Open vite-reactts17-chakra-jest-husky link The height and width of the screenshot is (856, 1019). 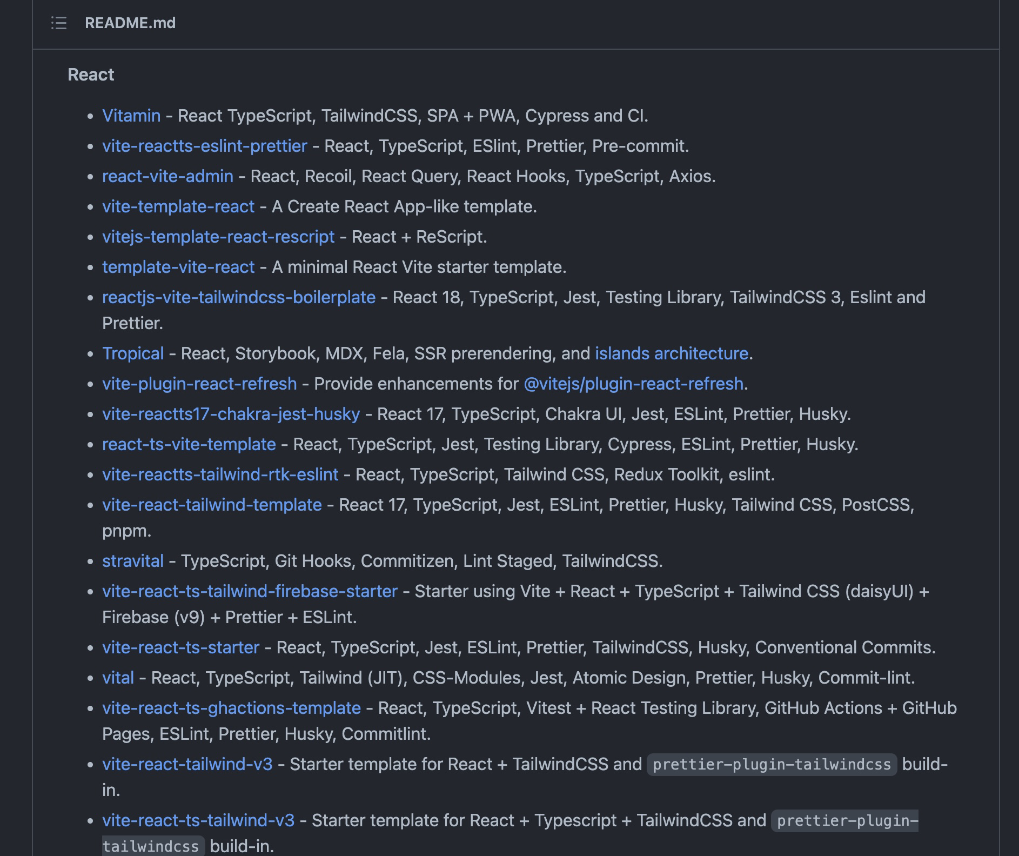[x=231, y=414]
